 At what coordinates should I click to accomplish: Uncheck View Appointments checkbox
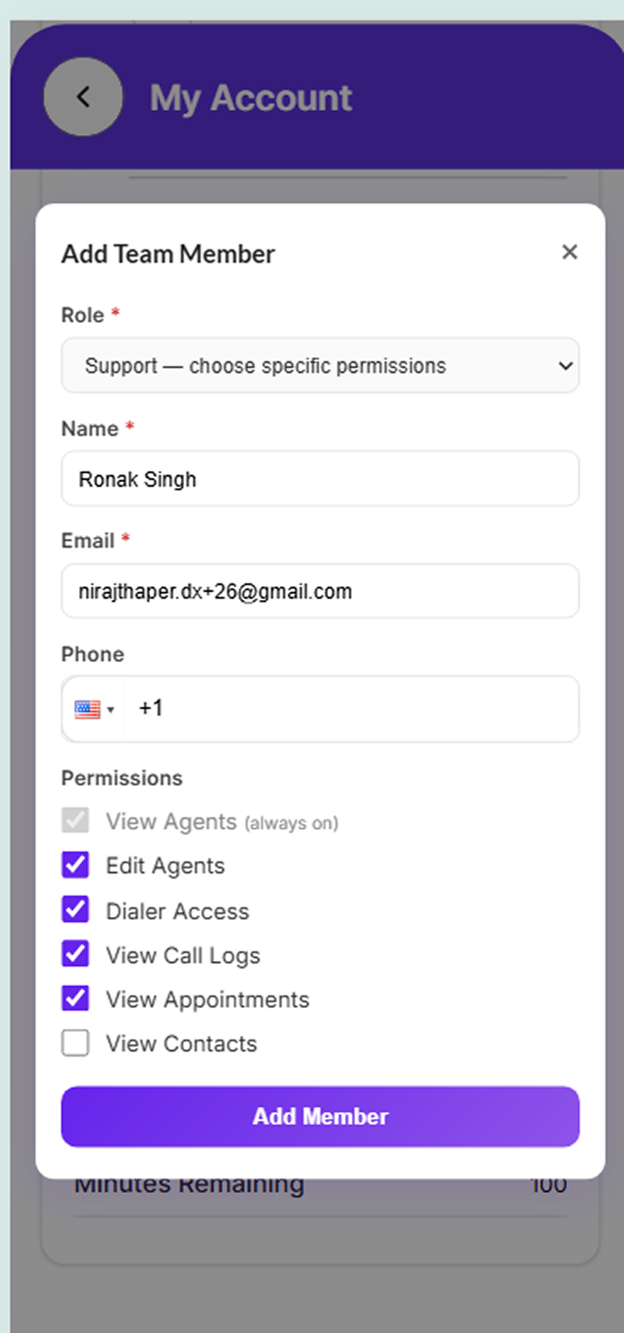[75, 998]
